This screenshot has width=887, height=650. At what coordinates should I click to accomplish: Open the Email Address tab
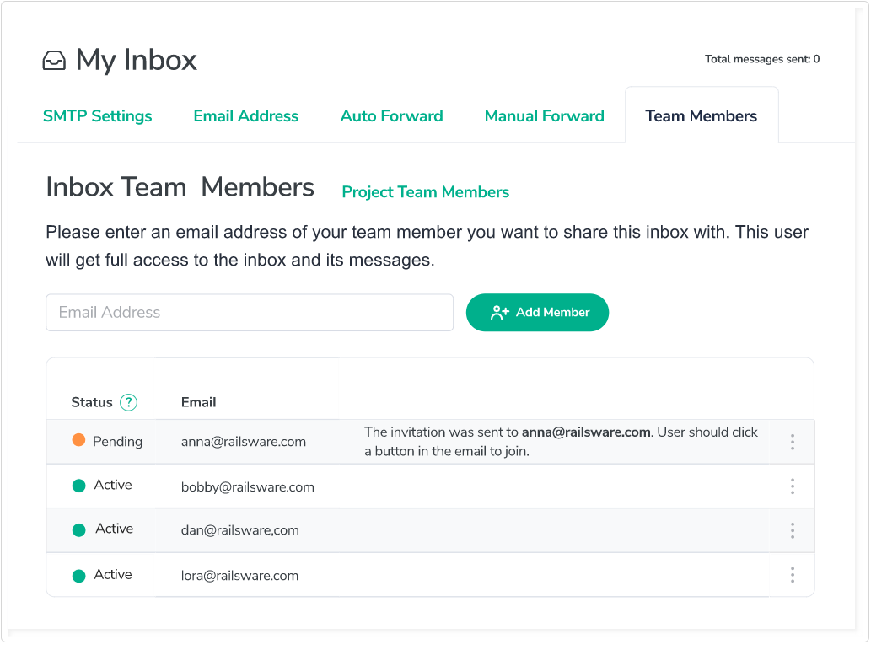click(246, 116)
